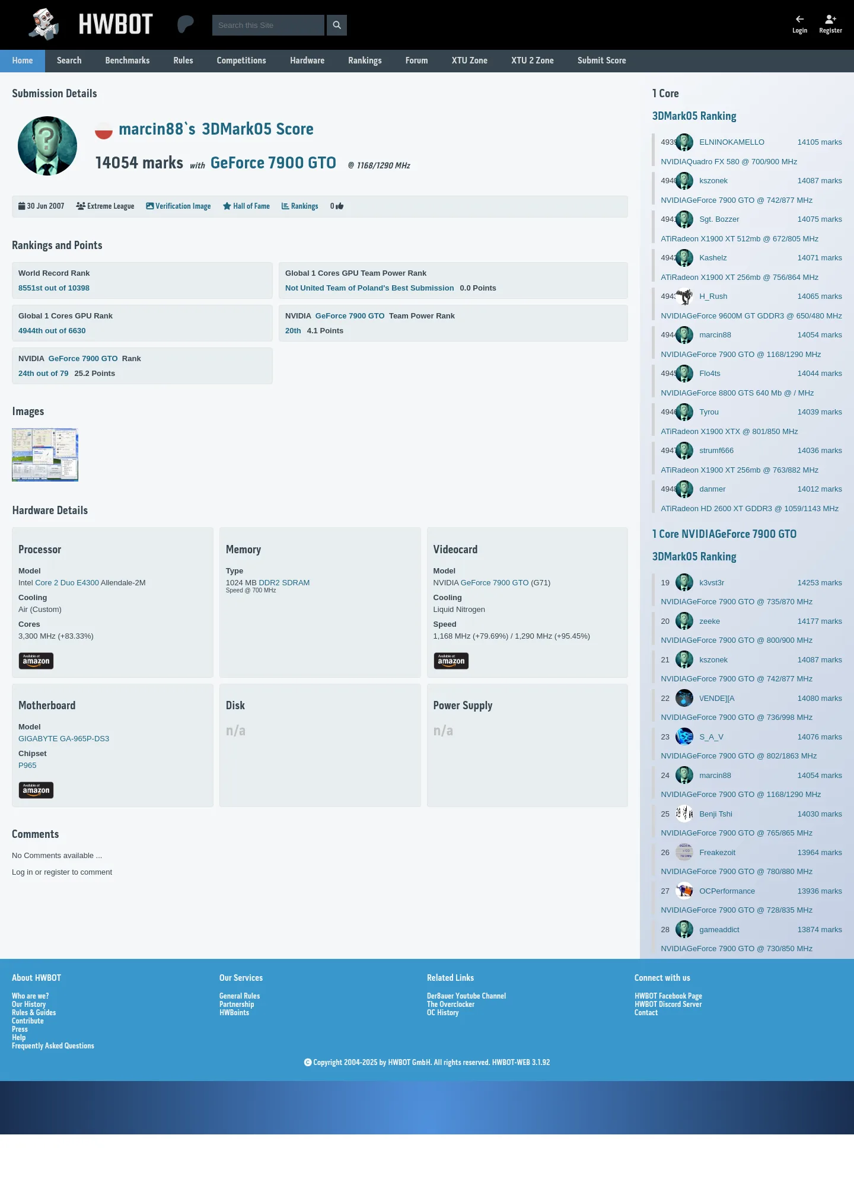Click the 24th out of 79 rank
Image resolution: width=854 pixels, height=1186 pixels.
pos(43,374)
